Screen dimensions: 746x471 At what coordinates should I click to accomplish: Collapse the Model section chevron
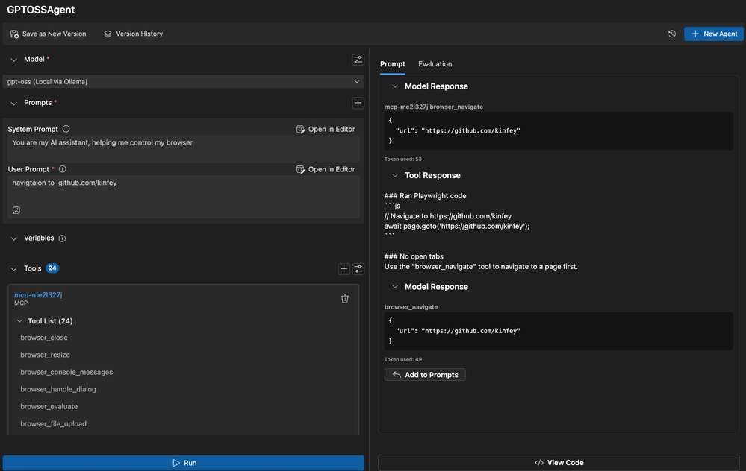(13, 60)
